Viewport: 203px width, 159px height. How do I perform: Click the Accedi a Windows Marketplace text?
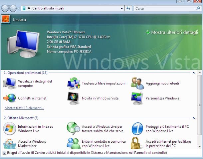[32, 144]
